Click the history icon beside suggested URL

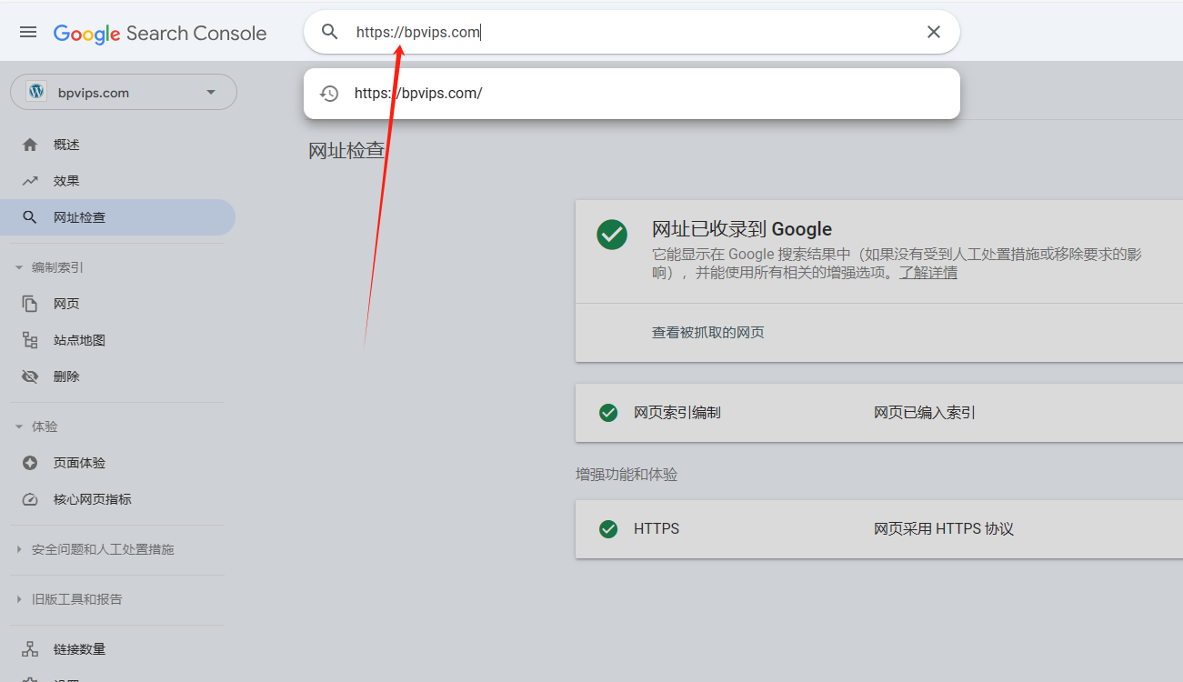click(329, 94)
